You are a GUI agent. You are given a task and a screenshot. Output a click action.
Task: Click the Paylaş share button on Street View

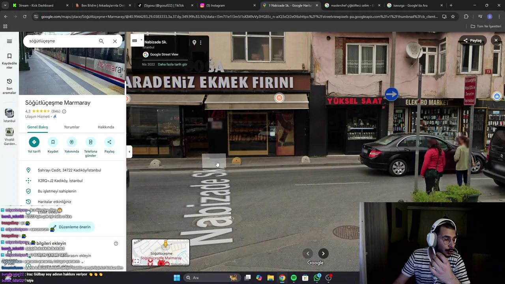(473, 40)
